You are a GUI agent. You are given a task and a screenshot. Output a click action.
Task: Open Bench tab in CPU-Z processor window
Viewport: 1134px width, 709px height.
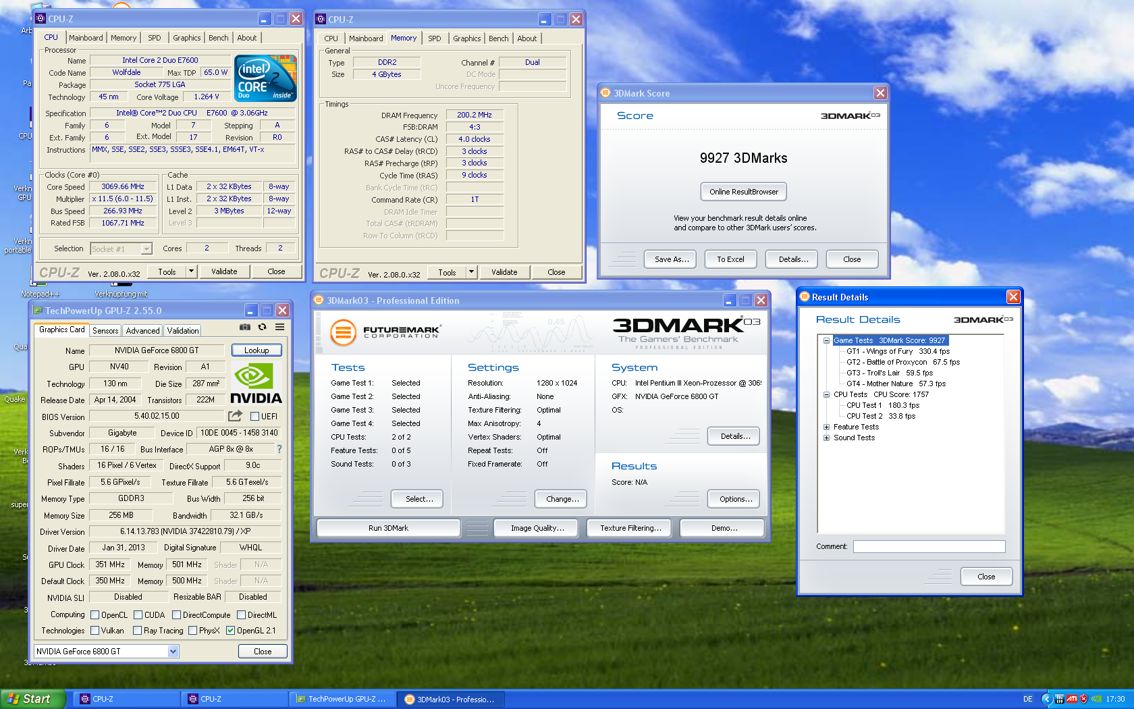218,38
